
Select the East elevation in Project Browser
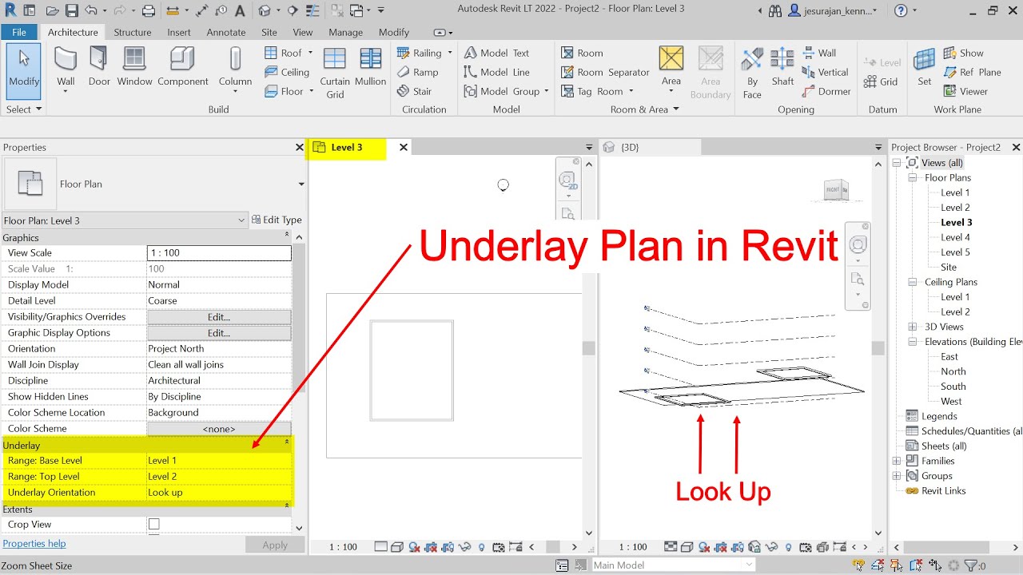(949, 356)
